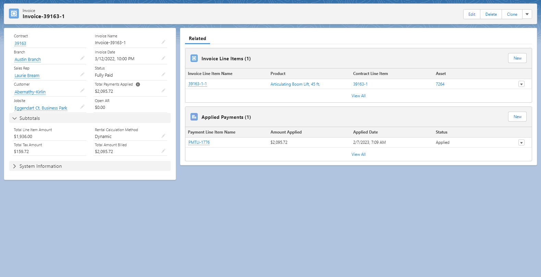Image resolution: width=541 pixels, height=277 pixels.
Task: Open the Abernathy-Kirlin customer link
Action: point(30,92)
